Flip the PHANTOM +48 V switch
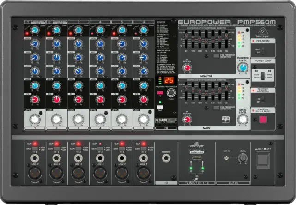Image resolution: width=296 pixels, height=205 pixels. click(263, 51)
